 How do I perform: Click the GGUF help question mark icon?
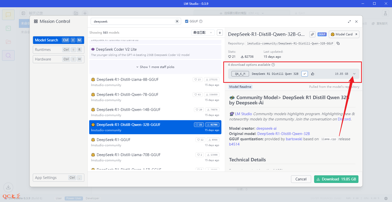(x=201, y=21)
